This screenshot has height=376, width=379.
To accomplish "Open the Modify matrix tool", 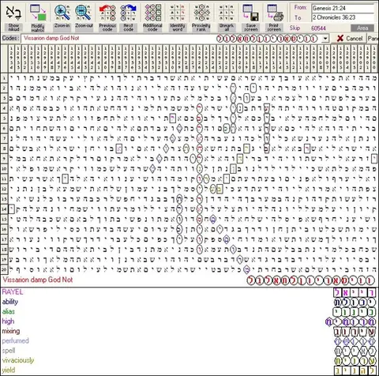I will pyautogui.click(x=38, y=13).
